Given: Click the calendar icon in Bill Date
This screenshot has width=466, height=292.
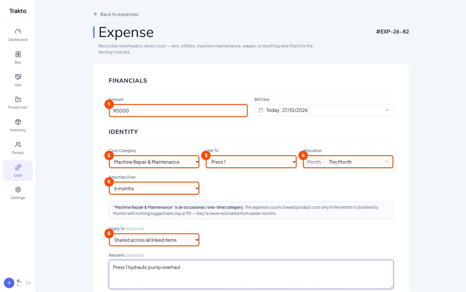Looking at the screenshot, I should [x=261, y=110].
